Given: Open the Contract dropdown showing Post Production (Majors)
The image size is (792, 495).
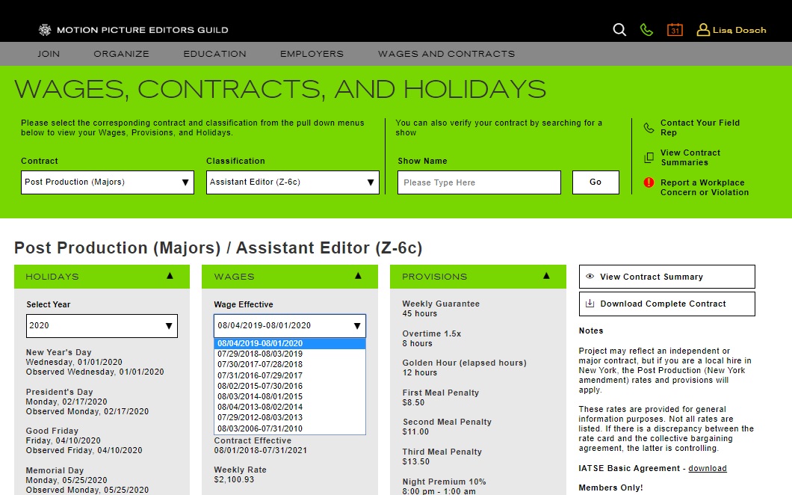Looking at the screenshot, I should (x=108, y=182).
